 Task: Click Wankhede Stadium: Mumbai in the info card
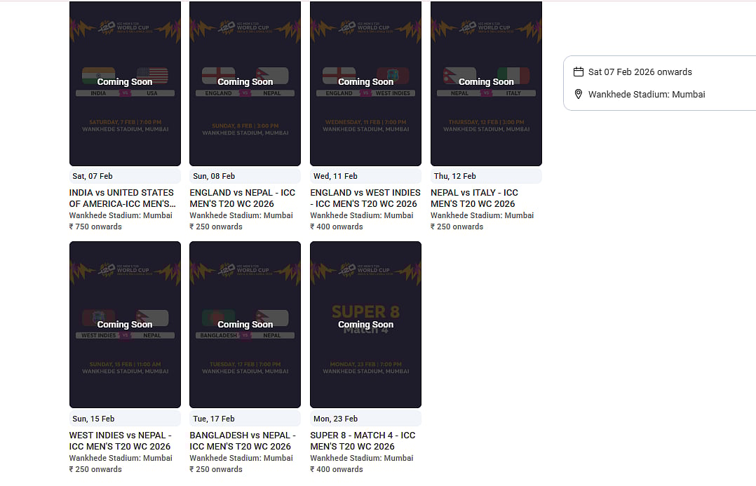[x=646, y=94]
